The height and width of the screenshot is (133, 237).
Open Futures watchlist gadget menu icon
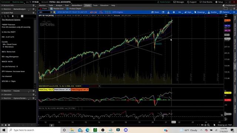[x=33, y=91]
